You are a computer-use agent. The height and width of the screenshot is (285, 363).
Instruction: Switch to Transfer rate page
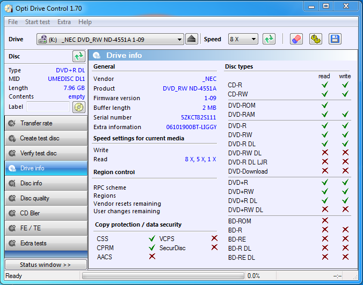pyautogui.click(x=46, y=123)
